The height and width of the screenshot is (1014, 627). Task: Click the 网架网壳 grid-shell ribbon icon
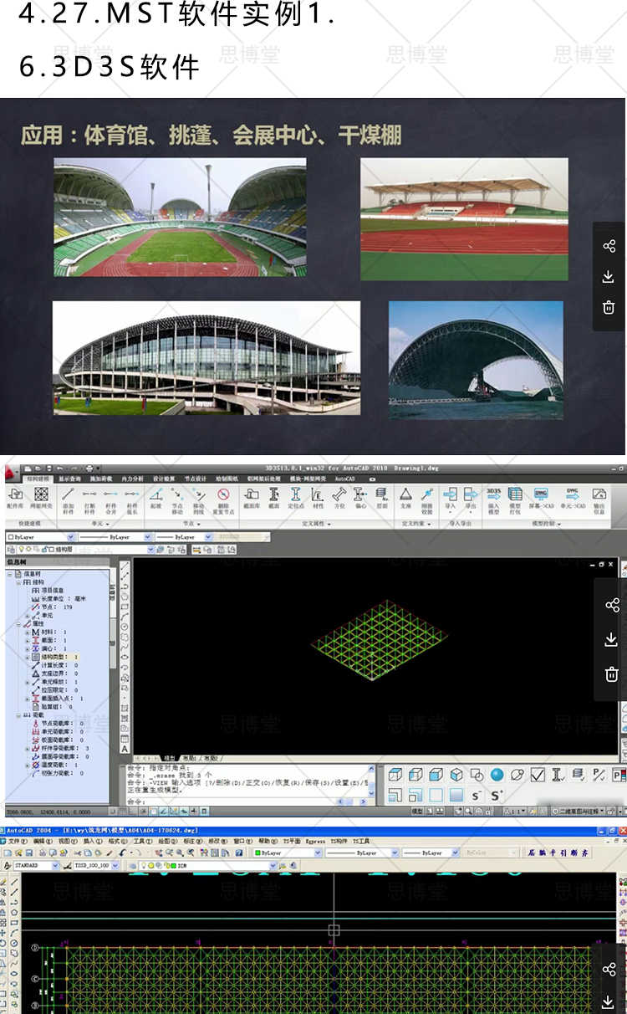tap(41, 496)
